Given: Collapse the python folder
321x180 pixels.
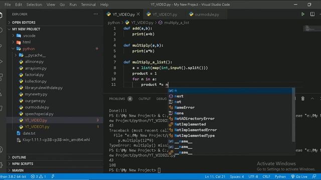Looking at the screenshot, I should point(55,49).
